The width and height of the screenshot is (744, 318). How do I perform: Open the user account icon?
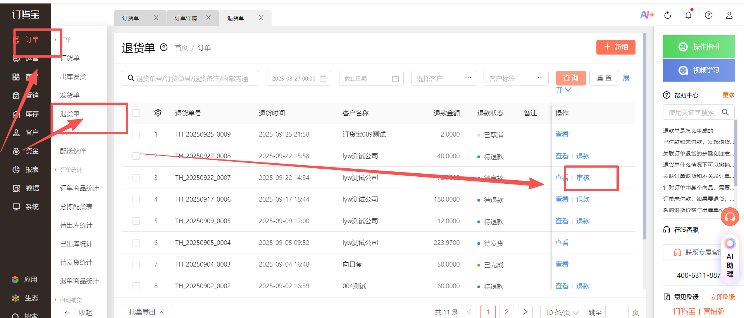tap(729, 15)
